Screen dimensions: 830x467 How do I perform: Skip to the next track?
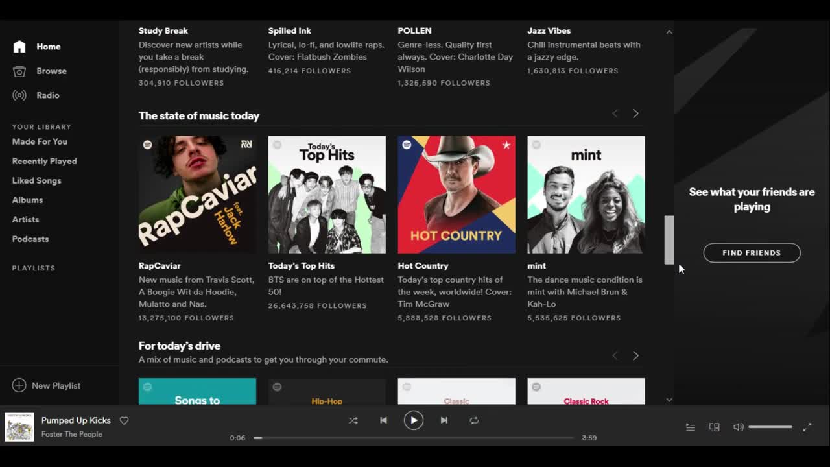444,420
